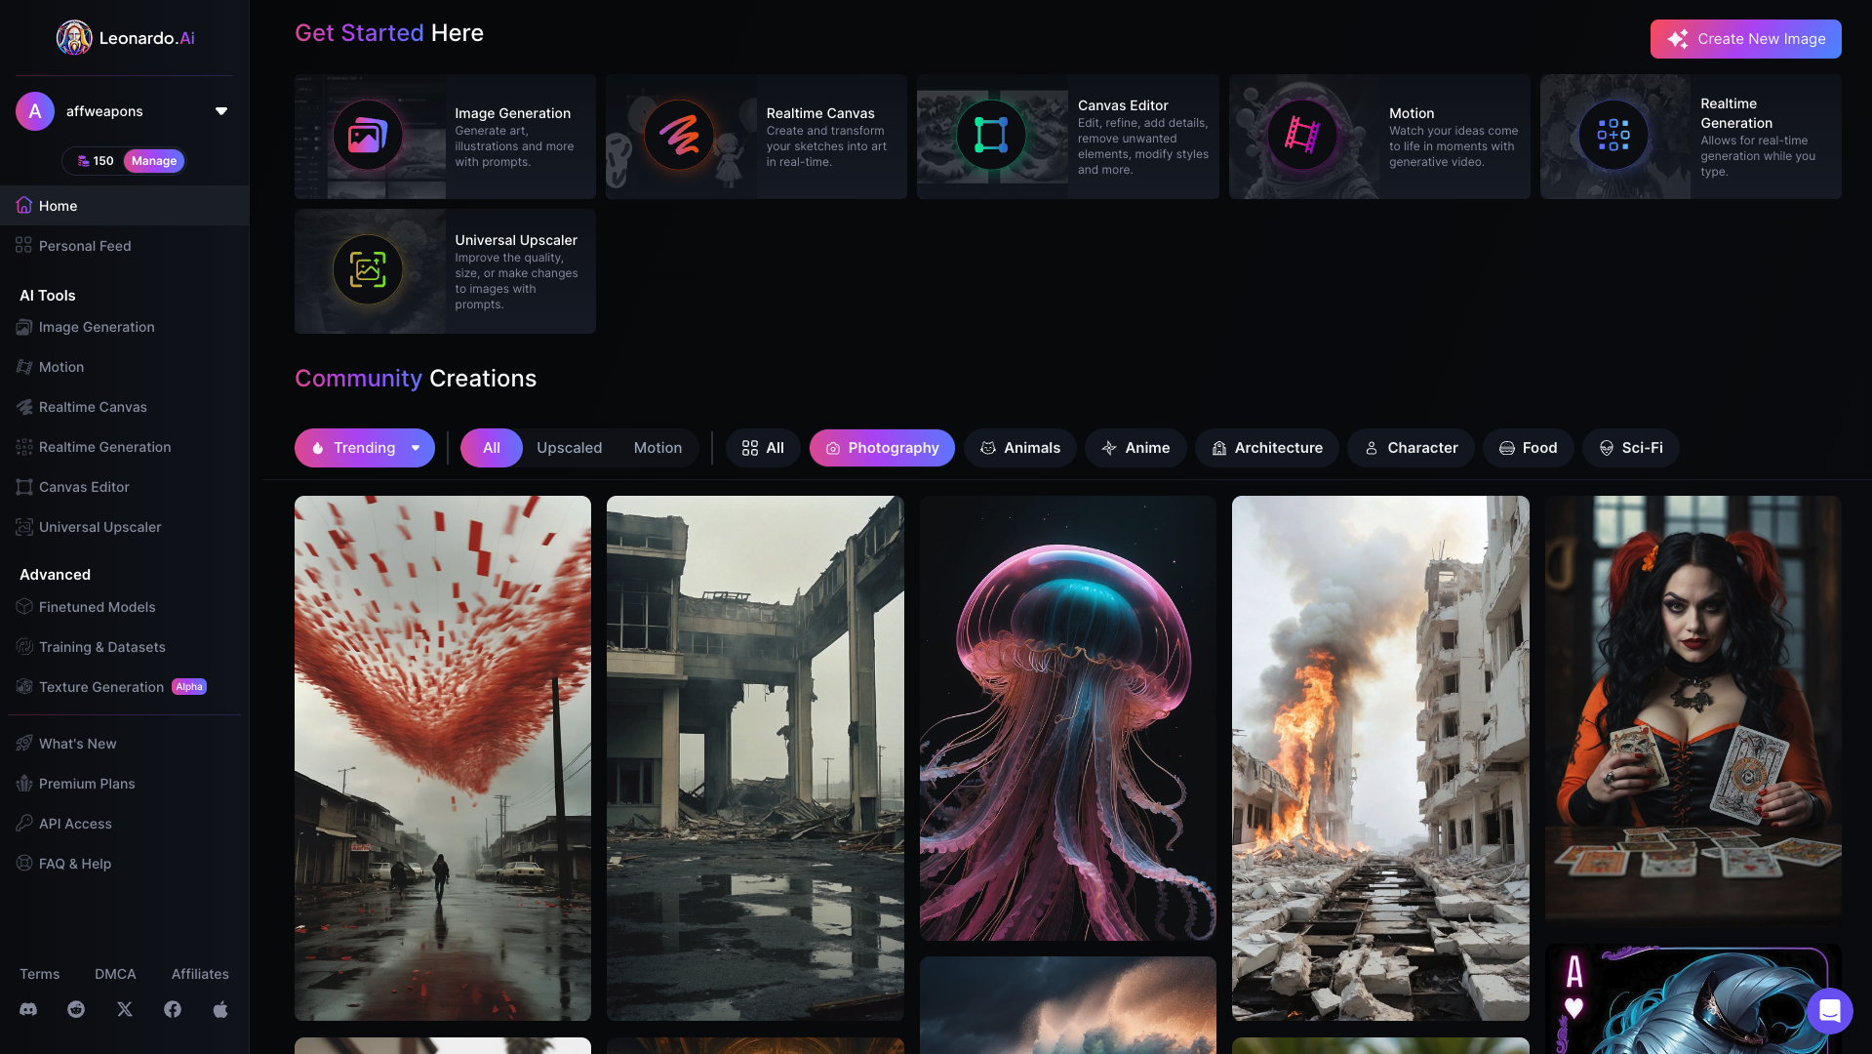Image resolution: width=1872 pixels, height=1054 pixels.
Task: Click the Create New Image button
Action: [1745, 39]
